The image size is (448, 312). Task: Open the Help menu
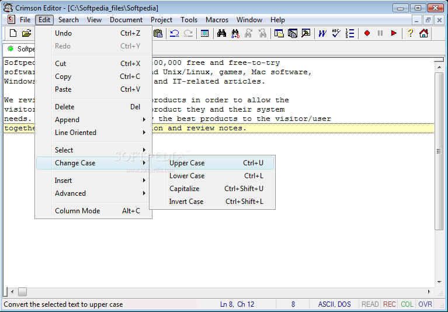pyautogui.click(x=277, y=20)
